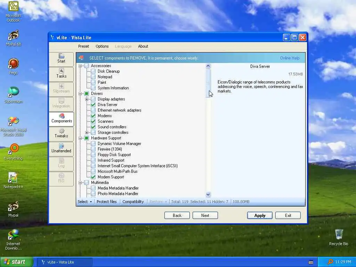The image size is (356, 267).
Task: Select Microsoft Visual Studio 2008 shortcut
Action: point(13,126)
